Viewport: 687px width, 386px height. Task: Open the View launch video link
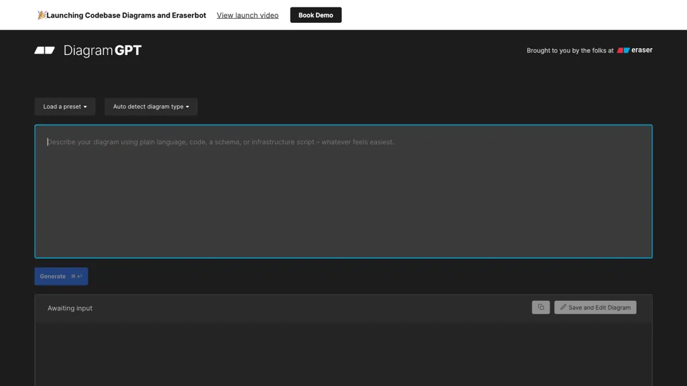pos(248,15)
